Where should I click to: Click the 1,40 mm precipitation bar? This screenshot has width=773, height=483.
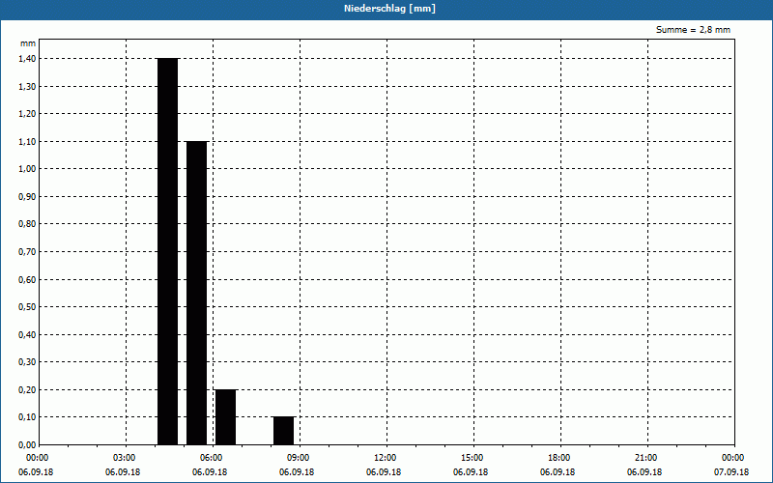[x=167, y=251]
